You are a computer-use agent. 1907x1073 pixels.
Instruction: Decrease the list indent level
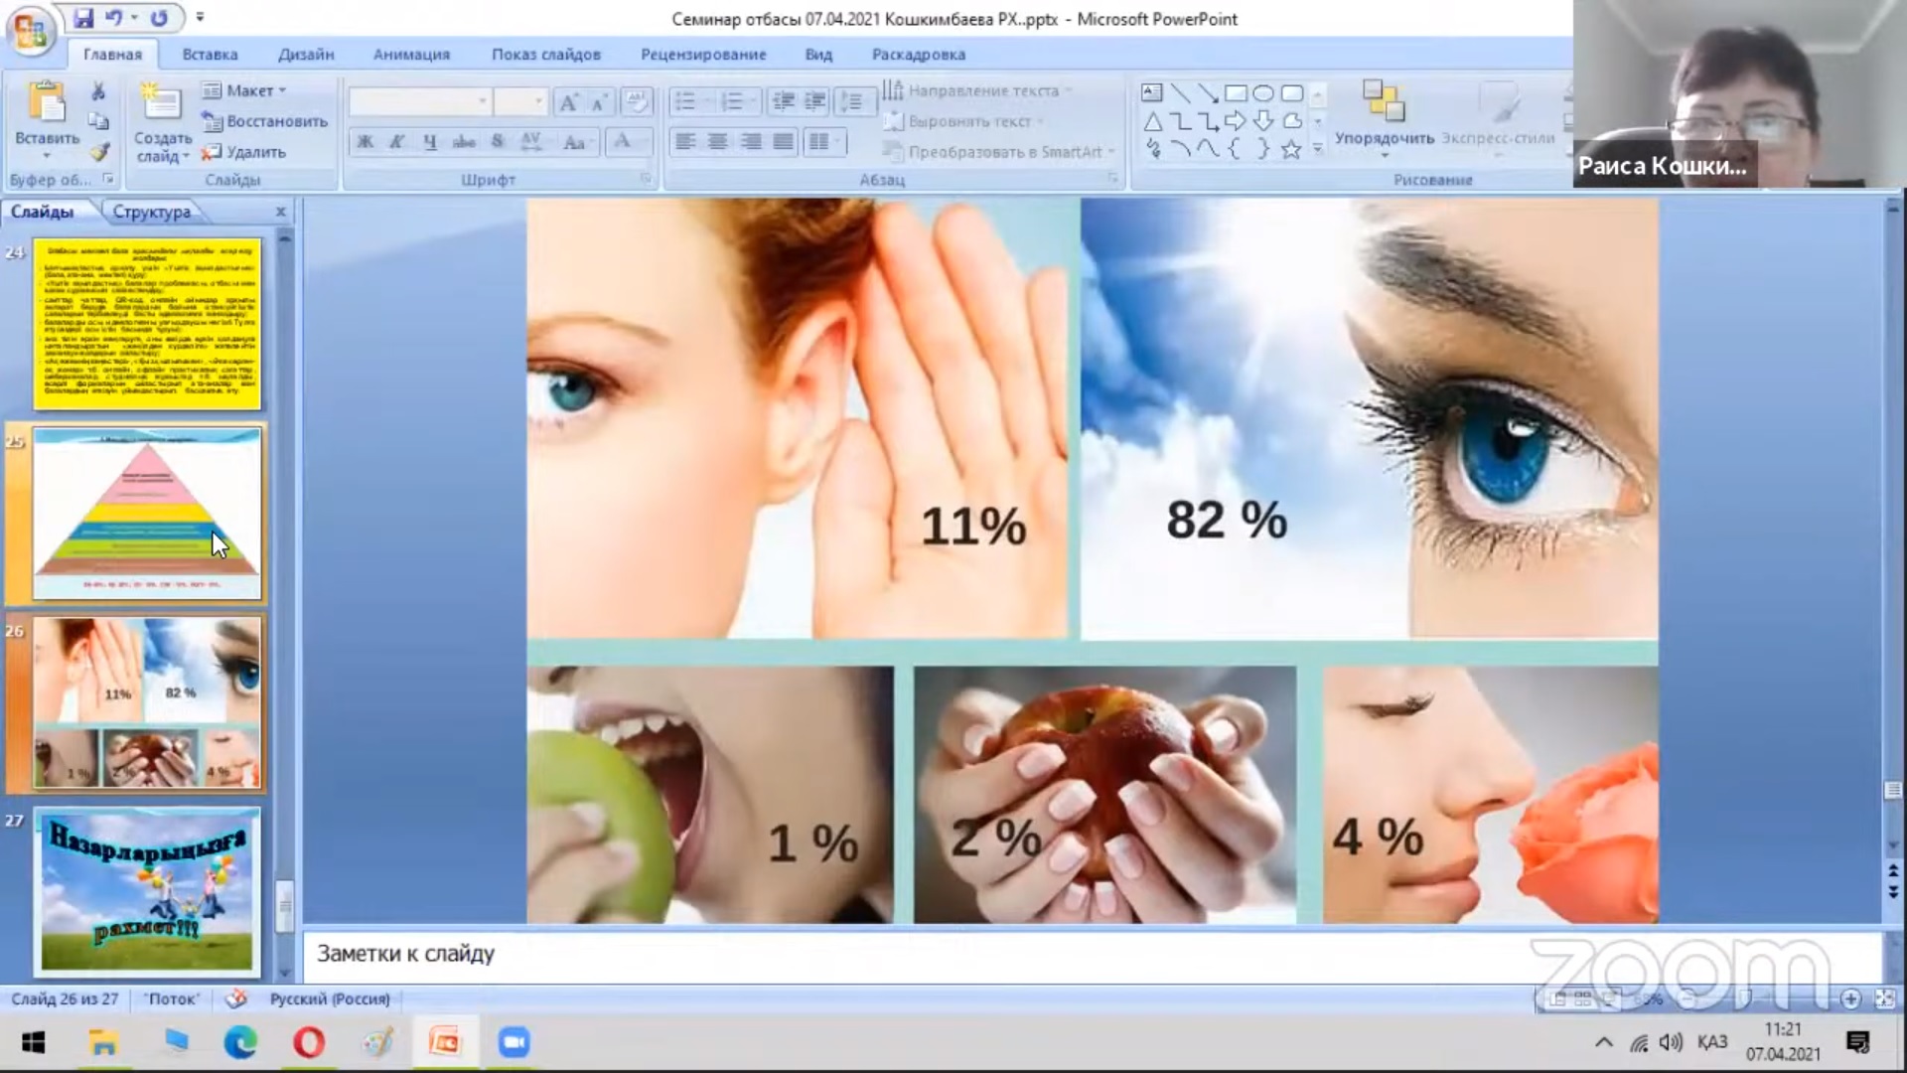[783, 101]
